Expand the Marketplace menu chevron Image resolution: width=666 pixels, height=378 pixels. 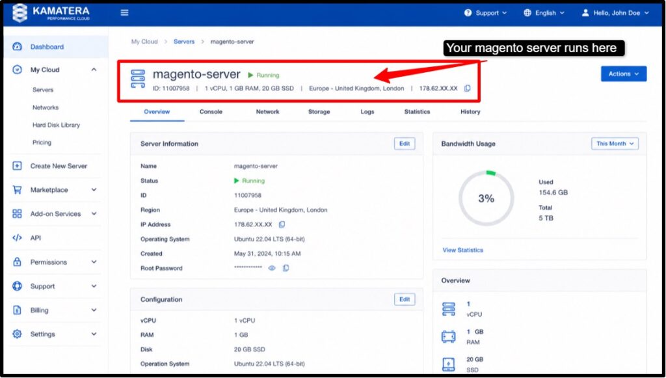94,190
